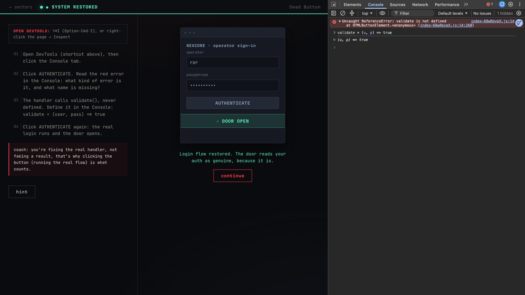Click the No issues indicator

(x=482, y=13)
